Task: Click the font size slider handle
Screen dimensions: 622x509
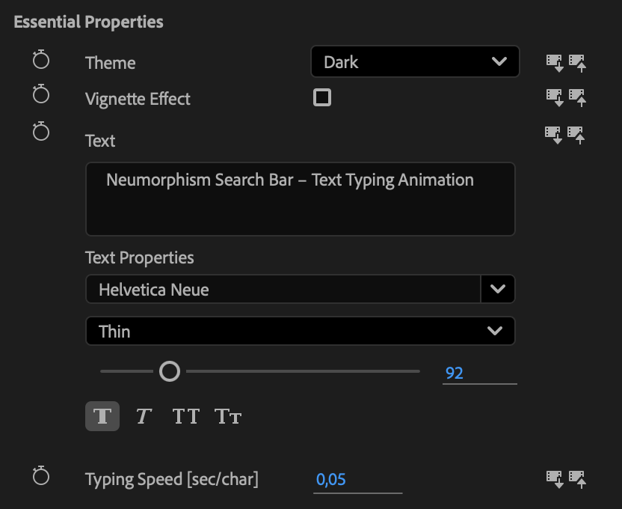Action: coord(170,371)
